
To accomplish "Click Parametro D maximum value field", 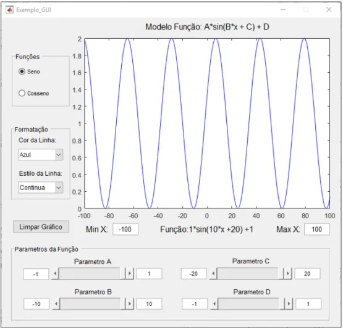I will pyautogui.click(x=308, y=304).
